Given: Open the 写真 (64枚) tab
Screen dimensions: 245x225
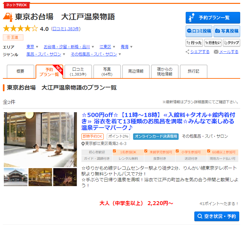Looking at the screenshot, I should click(107, 71).
